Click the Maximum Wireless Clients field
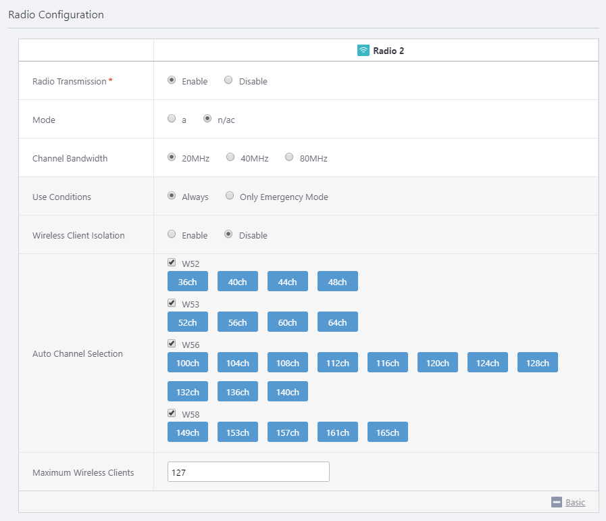The image size is (606, 521). (249, 472)
